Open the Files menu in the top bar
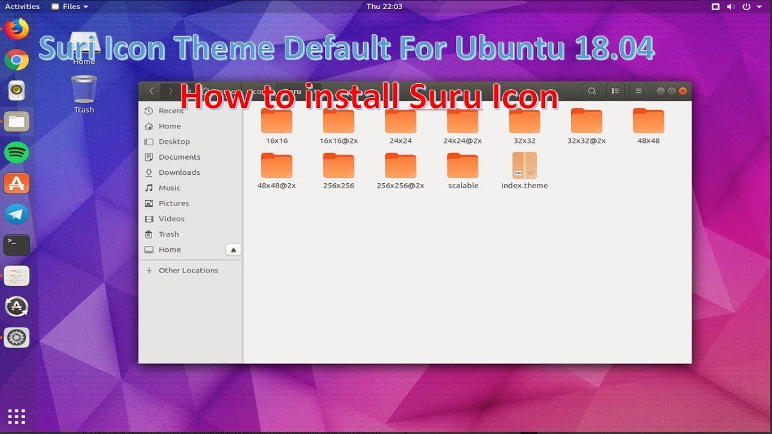Screen dimensions: 772x434 [69, 6]
